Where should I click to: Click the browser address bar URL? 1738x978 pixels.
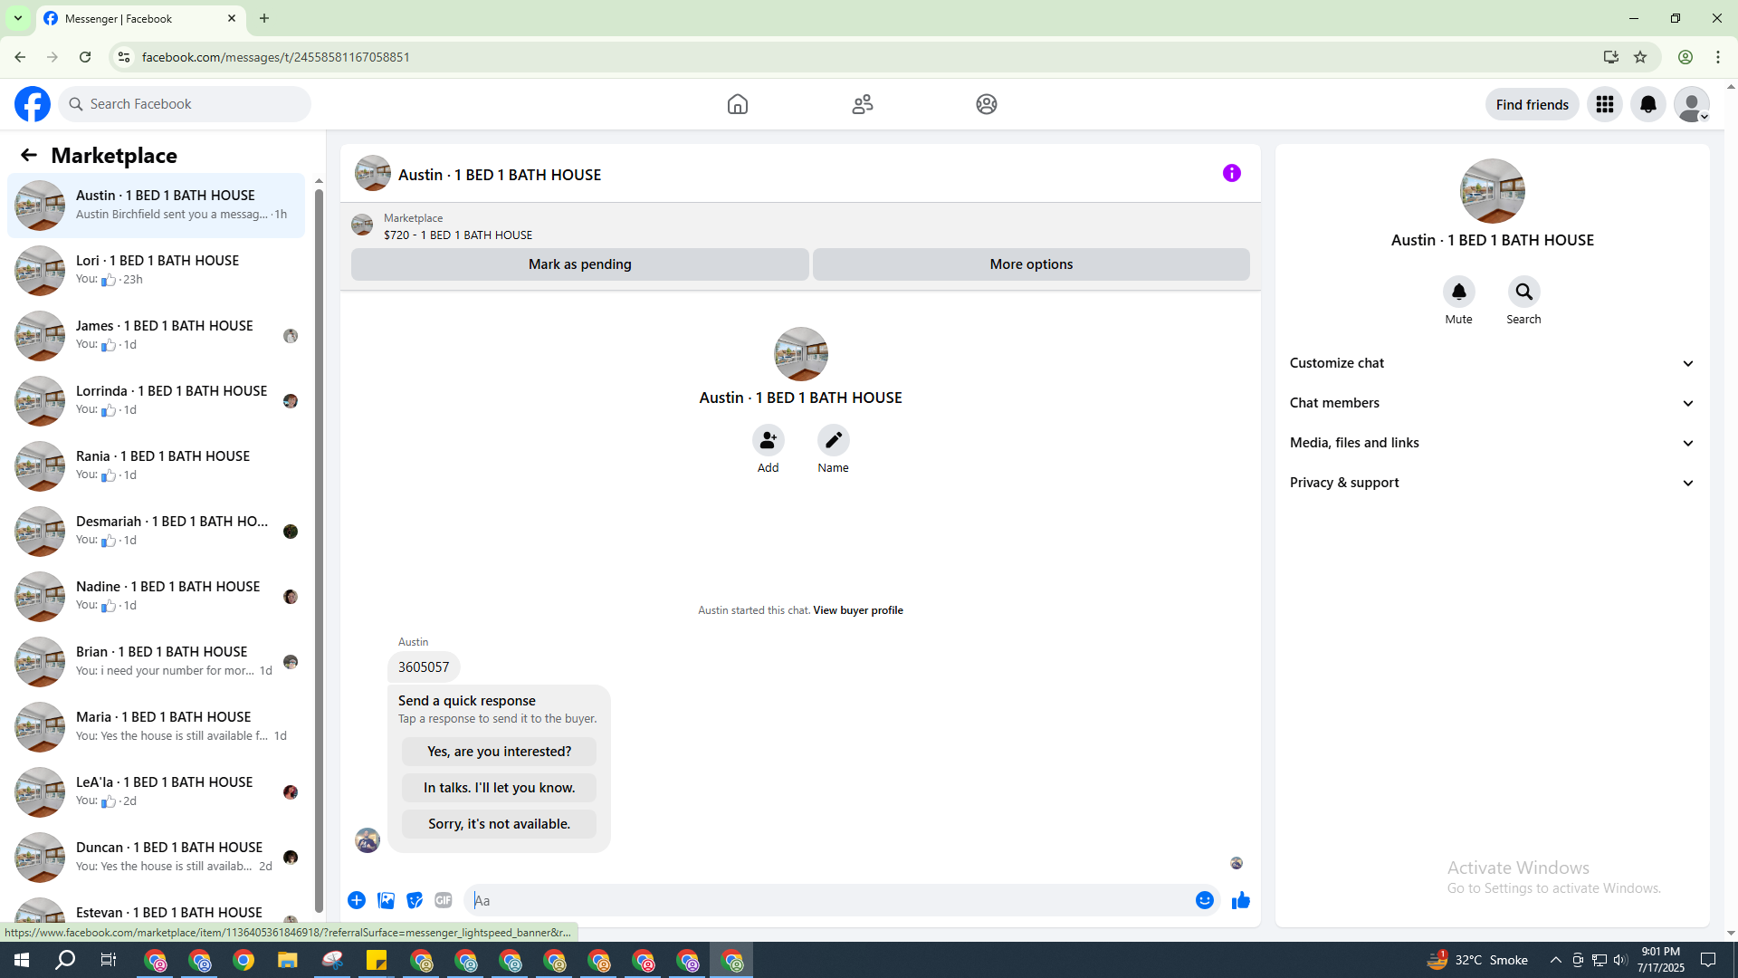pyautogui.click(x=276, y=57)
